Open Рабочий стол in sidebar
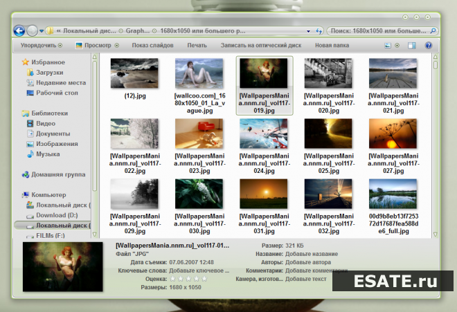 coord(57,93)
